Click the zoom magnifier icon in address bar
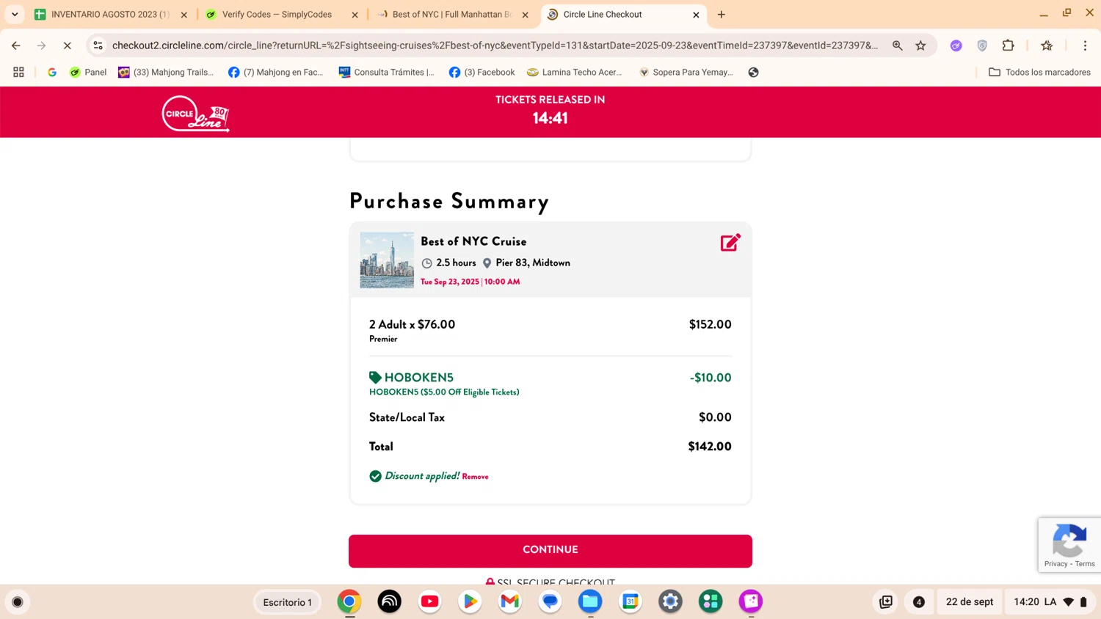 click(x=897, y=45)
